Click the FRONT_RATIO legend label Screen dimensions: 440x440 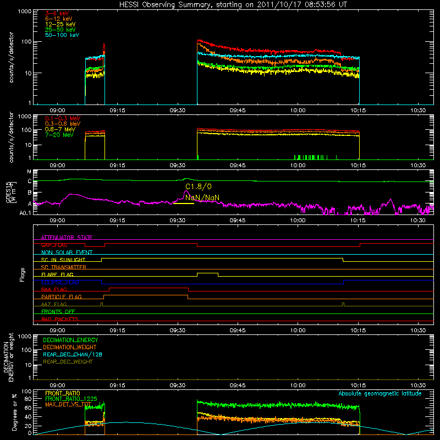point(63,393)
